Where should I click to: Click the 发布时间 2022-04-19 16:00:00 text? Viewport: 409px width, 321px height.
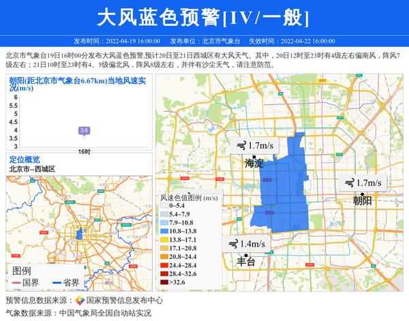pyautogui.click(x=117, y=41)
